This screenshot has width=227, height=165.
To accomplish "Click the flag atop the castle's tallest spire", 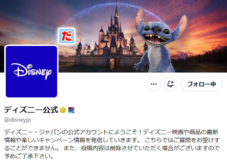I will pos(117,2).
